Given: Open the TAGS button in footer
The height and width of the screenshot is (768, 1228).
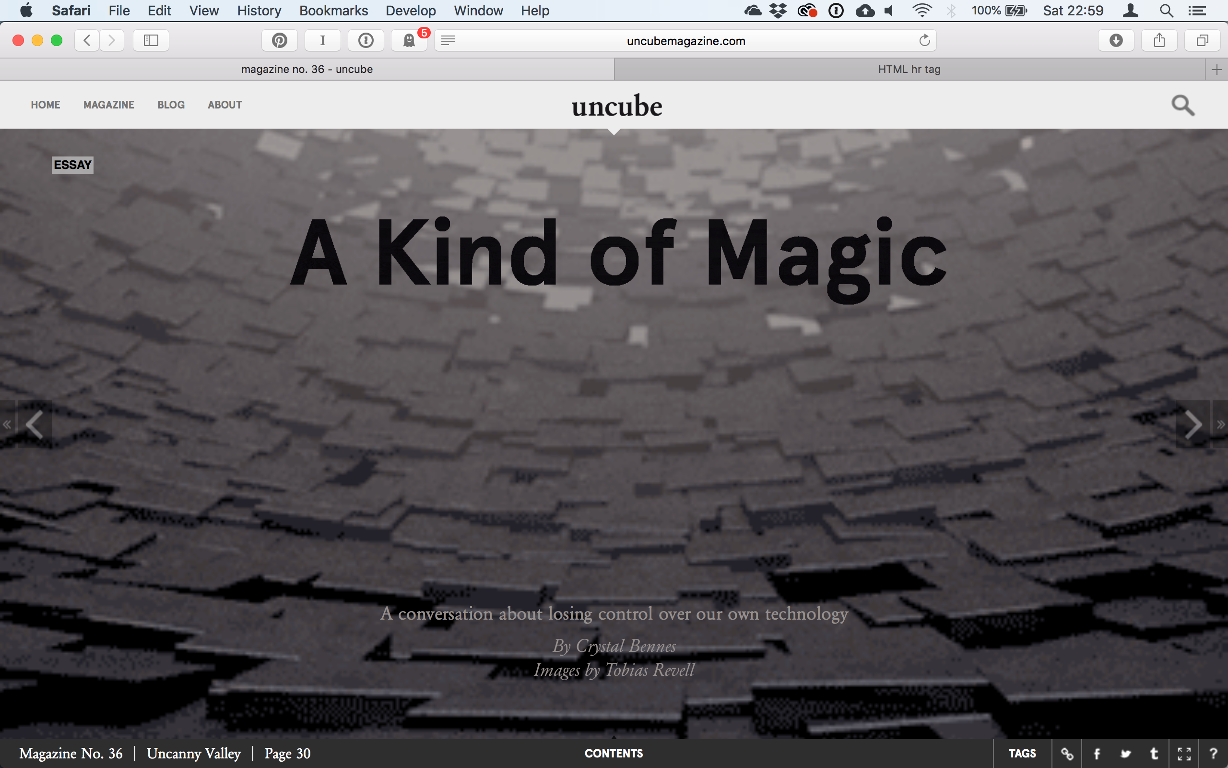Looking at the screenshot, I should coord(1022,753).
